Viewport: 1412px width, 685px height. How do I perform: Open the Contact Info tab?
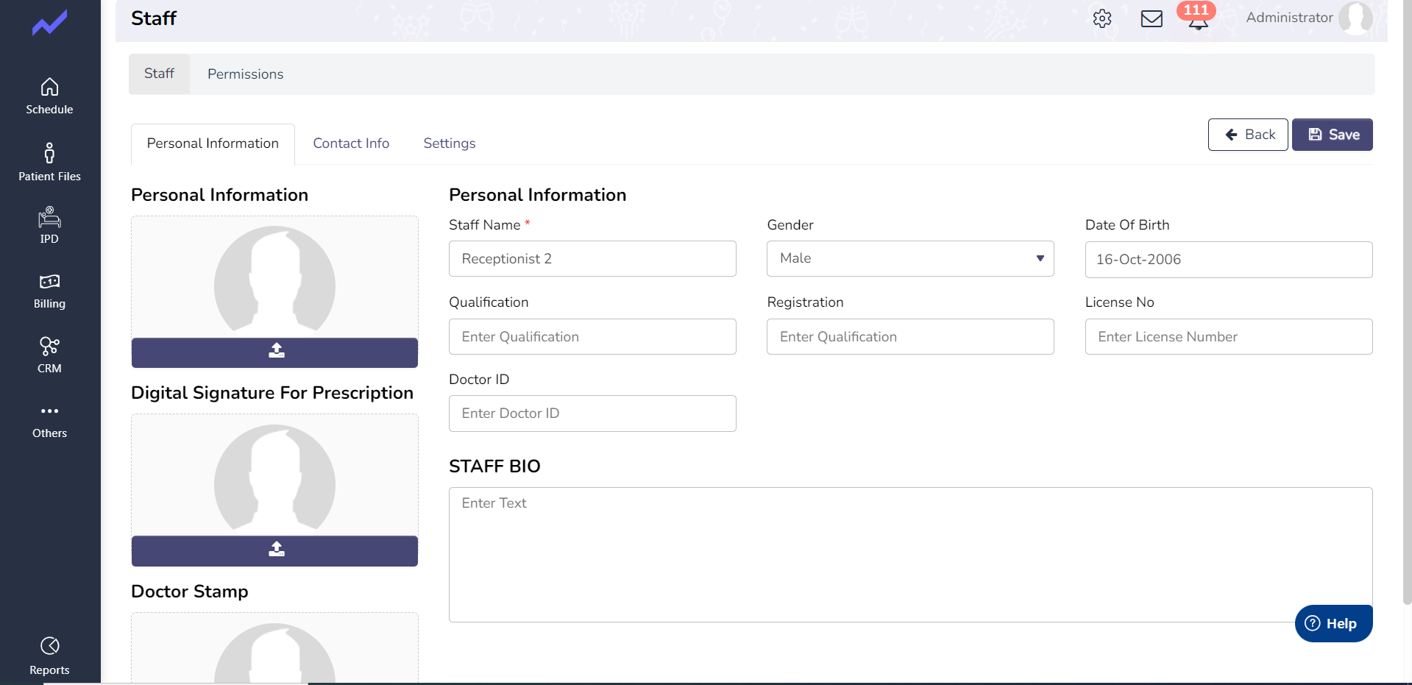pos(351,143)
